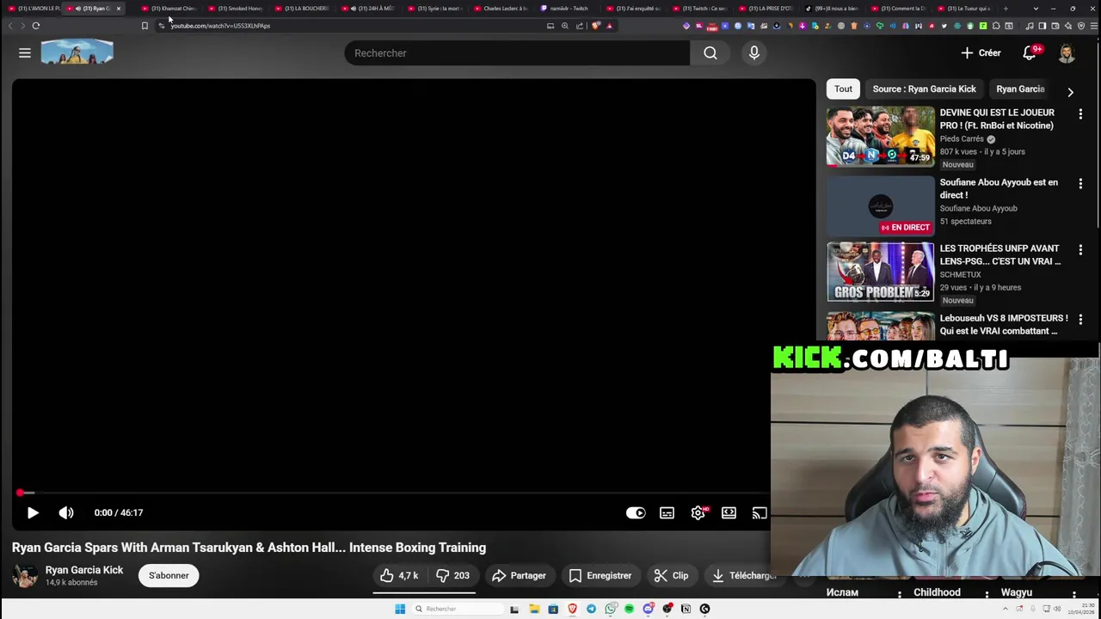Open options for Lebouseuh VS 8 IMPOSTEURS video
This screenshot has height=619, width=1101.
coord(1080,320)
